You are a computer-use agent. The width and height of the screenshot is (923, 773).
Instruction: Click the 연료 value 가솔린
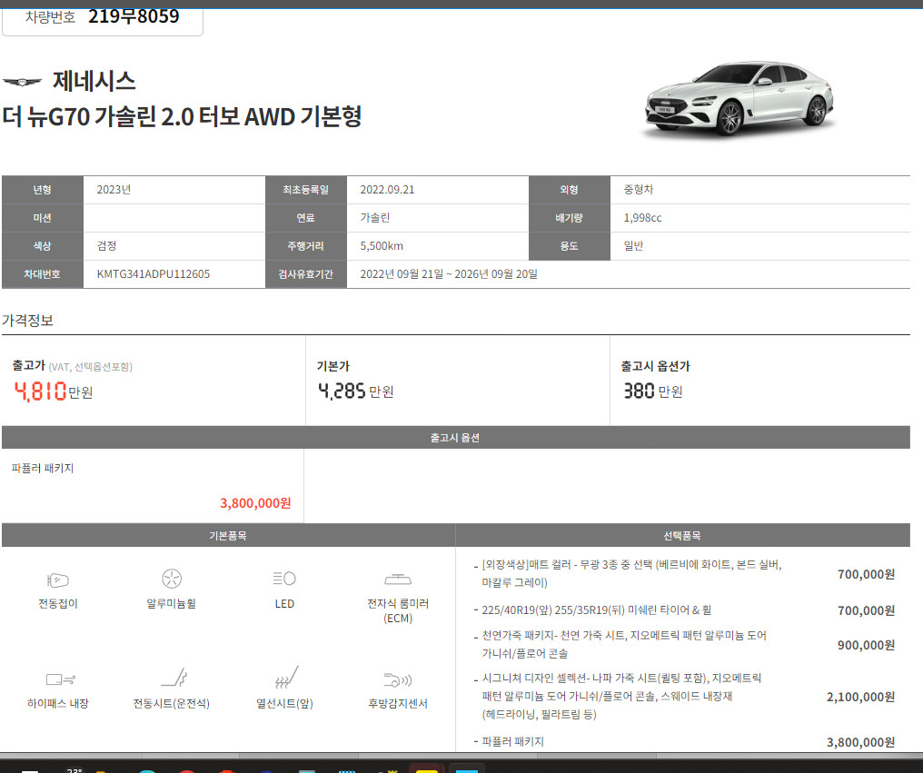(x=375, y=218)
